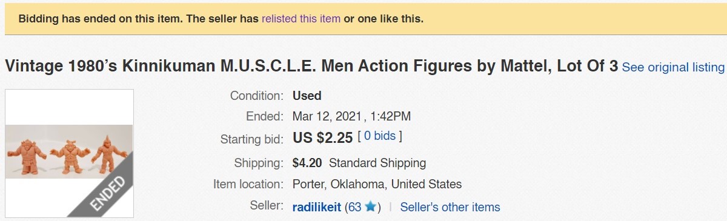Open the '0 bids' bid history link
727x221 pixels.
(x=380, y=136)
